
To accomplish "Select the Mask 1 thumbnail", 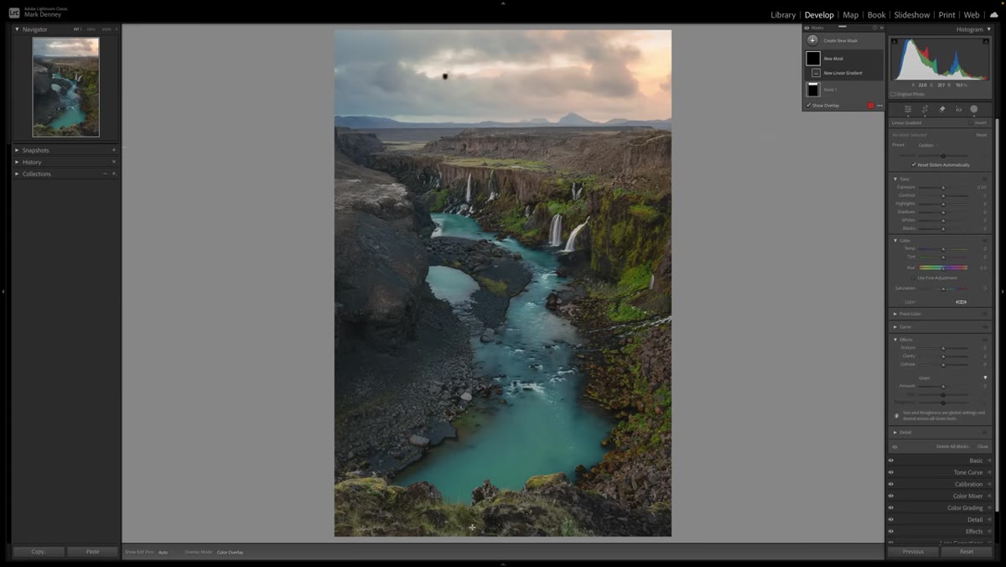I will 813,89.
